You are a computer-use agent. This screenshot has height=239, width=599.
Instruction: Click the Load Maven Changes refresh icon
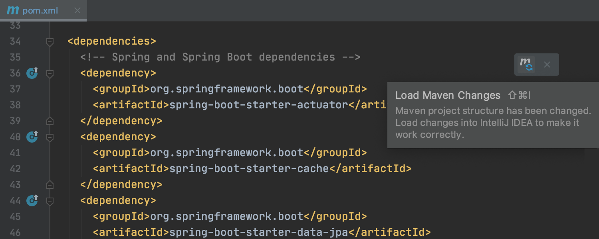526,65
